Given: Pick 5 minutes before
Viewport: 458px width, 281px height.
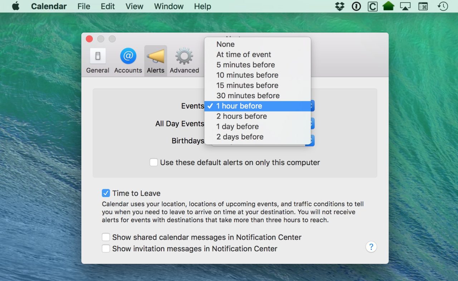Looking at the screenshot, I should click(258, 65).
